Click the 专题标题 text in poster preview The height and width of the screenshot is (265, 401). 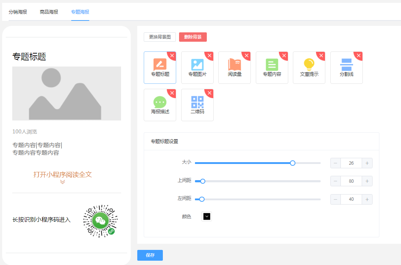(x=29, y=57)
